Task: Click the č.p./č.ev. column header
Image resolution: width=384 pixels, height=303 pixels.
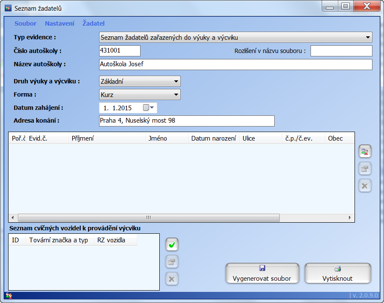Action: tap(303, 138)
